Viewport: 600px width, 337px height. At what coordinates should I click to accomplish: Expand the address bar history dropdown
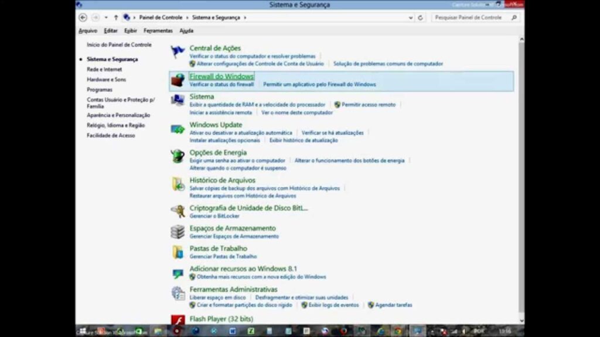(x=411, y=18)
